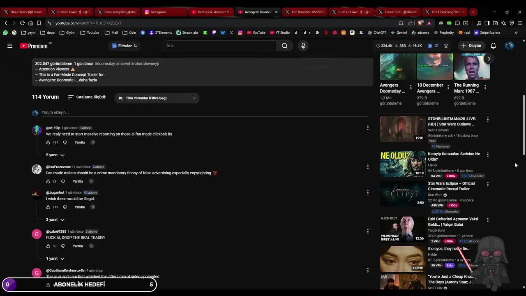The width and height of the screenshot is (526, 296).
Task: Switch to the Ketenpere Dalavere tab
Action: pos(211,12)
